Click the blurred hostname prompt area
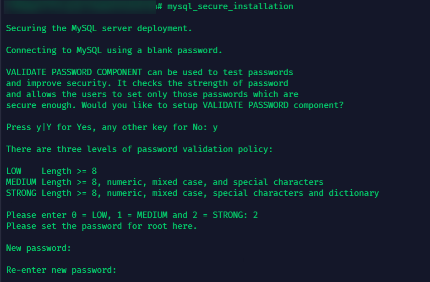 point(80,6)
